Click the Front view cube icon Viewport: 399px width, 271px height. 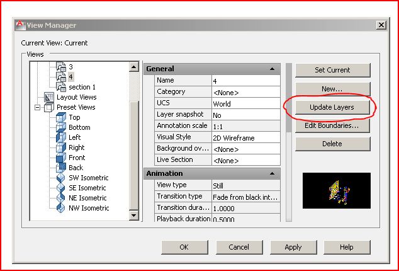pyautogui.click(x=61, y=158)
